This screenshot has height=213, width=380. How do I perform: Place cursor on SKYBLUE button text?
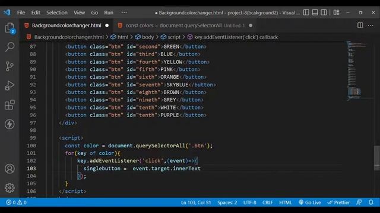[x=177, y=85]
